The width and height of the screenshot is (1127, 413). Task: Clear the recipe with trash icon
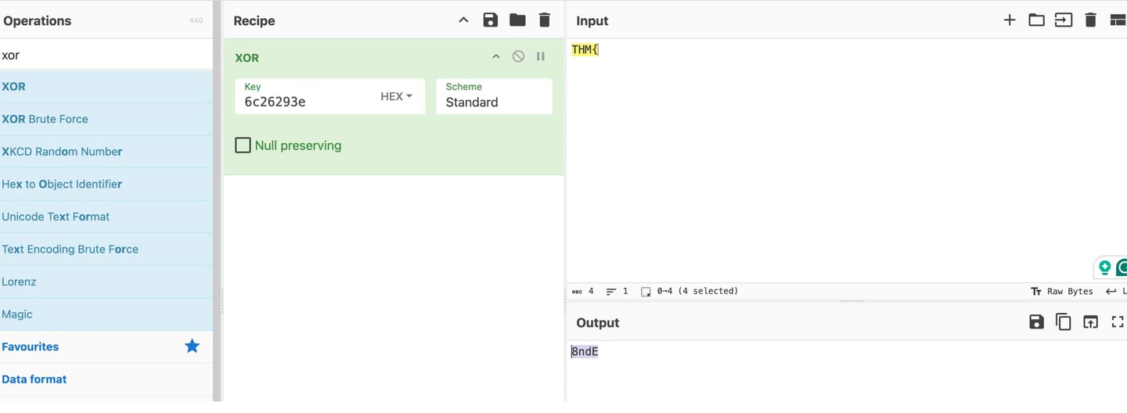click(544, 20)
